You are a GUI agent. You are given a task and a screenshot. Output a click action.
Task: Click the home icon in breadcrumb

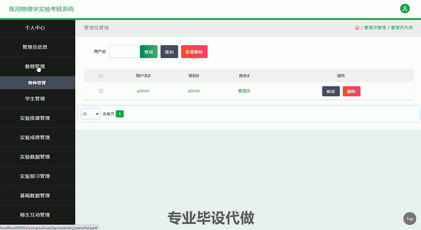point(357,28)
